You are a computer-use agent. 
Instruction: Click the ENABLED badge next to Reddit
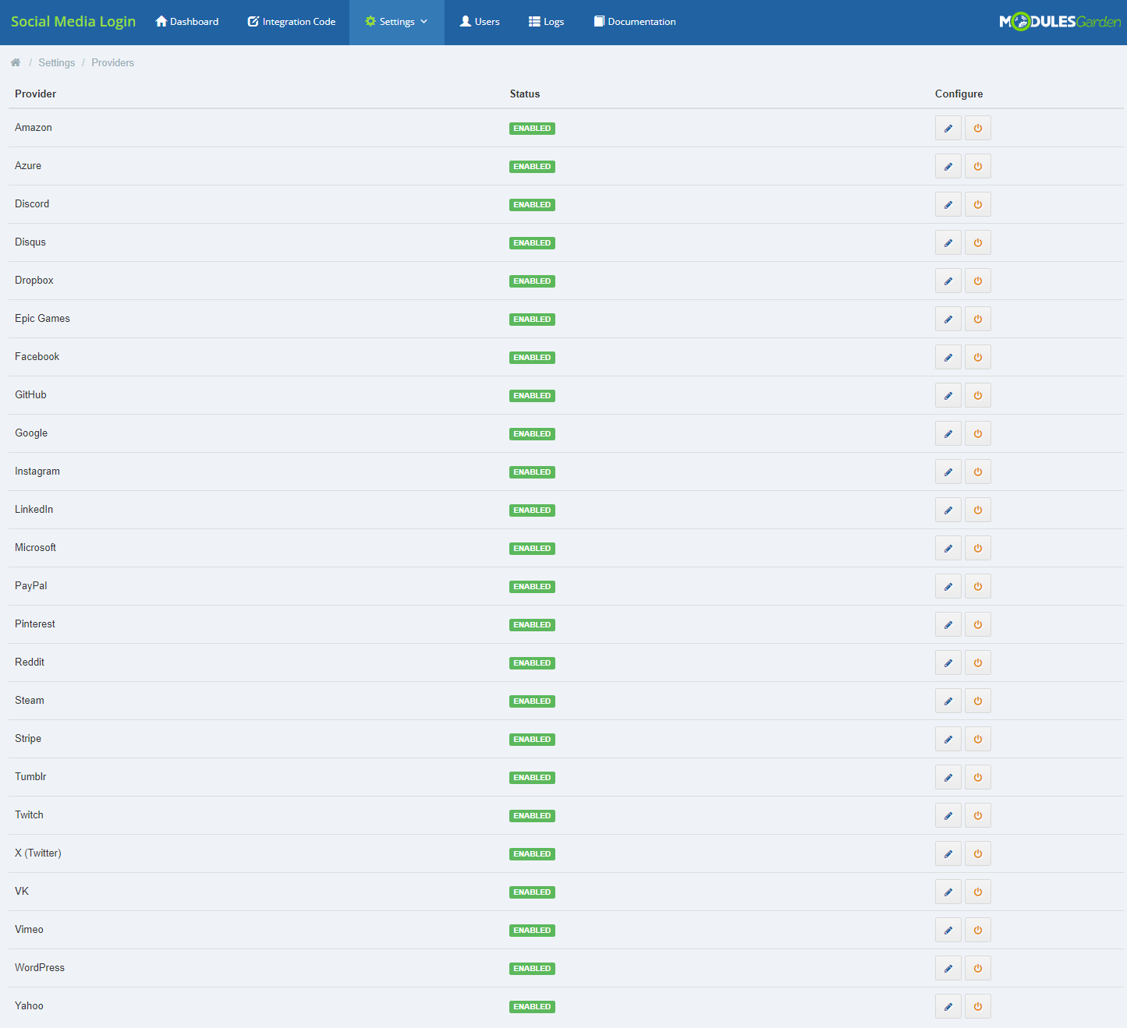(x=532, y=662)
